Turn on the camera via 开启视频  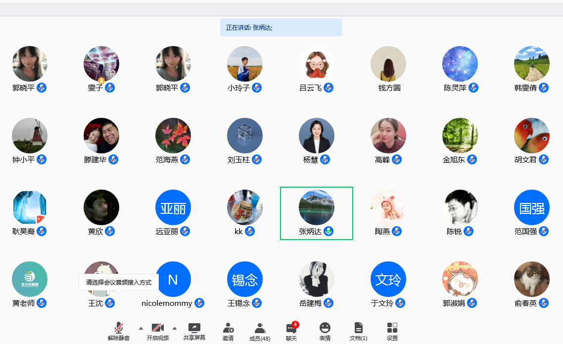click(157, 328)
